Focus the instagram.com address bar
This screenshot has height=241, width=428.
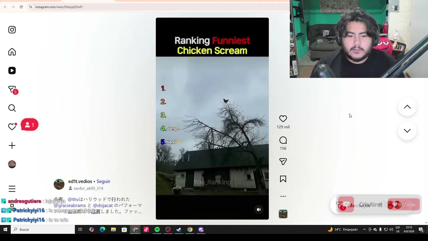(59, 7)
